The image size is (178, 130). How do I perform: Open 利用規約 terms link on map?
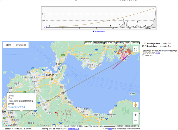click(x=120, y=126)
